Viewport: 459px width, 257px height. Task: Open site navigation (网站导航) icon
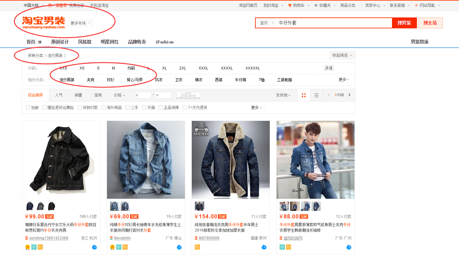(416, 5)
